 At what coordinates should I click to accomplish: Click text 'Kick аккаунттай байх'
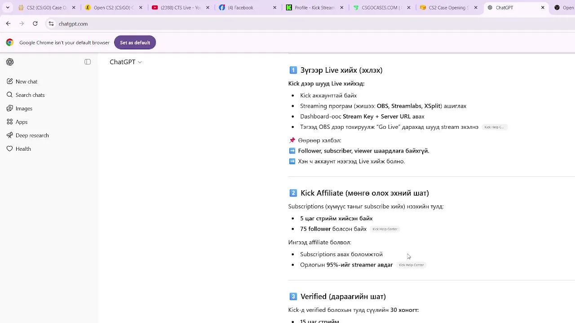328,96
